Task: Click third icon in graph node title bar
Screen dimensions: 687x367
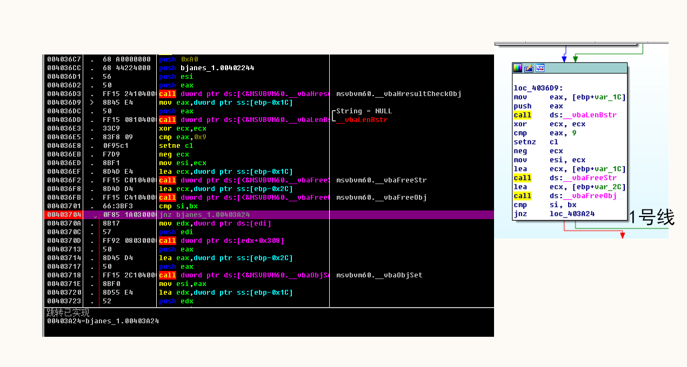Action: [539, 68]
